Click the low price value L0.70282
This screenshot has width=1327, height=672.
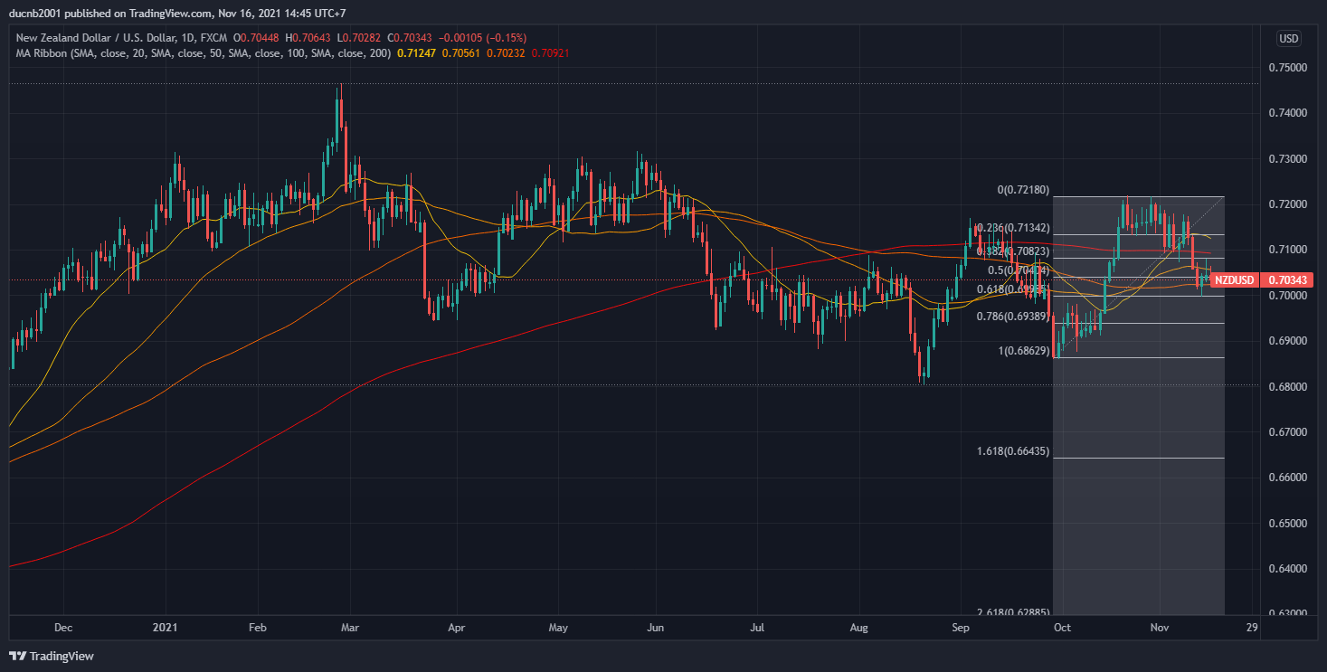click(361, 38)
